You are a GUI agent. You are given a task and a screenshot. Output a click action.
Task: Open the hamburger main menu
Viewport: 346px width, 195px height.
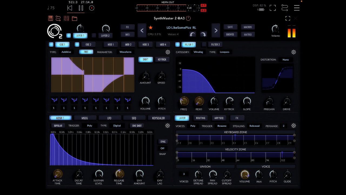click(297, 8)
